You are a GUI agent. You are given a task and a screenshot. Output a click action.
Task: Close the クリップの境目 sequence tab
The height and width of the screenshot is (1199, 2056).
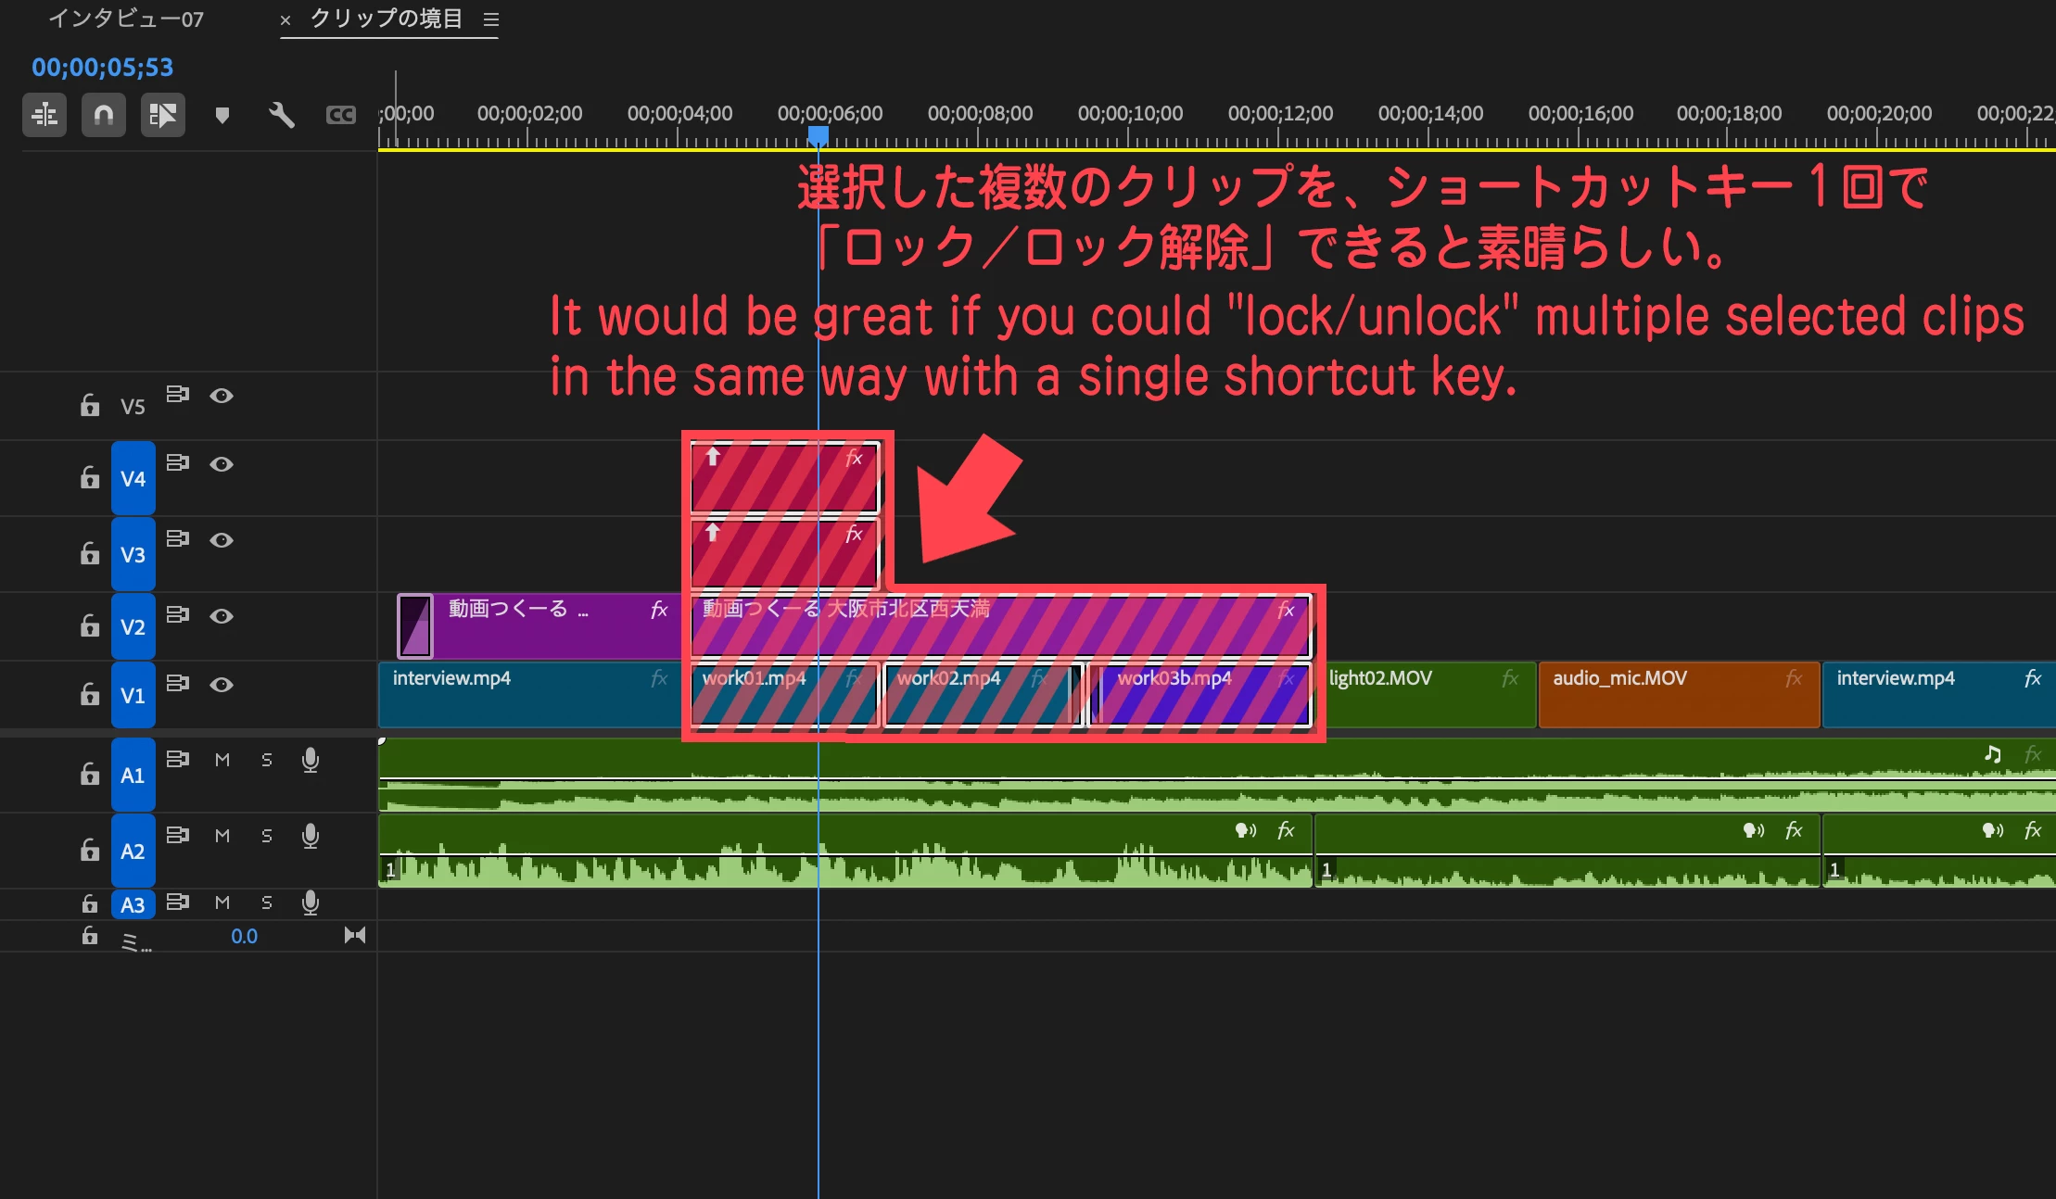tap(286, 19)
